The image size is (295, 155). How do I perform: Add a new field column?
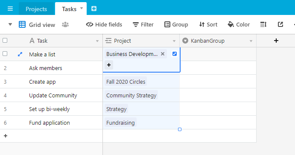click(276, 41)
